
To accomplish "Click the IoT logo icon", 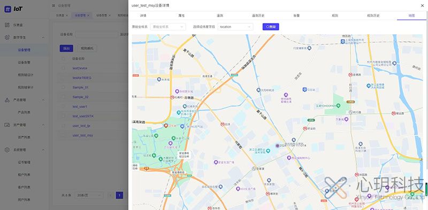I will pyautogui.click(x=7, y=9).
